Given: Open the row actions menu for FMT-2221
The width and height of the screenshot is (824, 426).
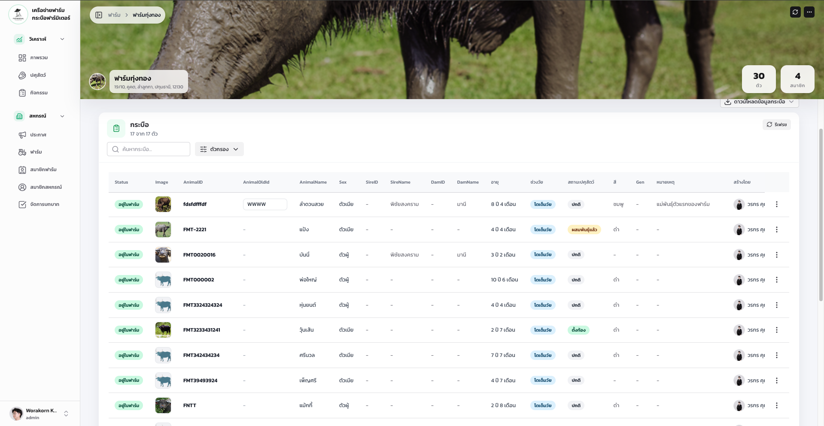Looking at the screenshot, I should pos(777,230).
